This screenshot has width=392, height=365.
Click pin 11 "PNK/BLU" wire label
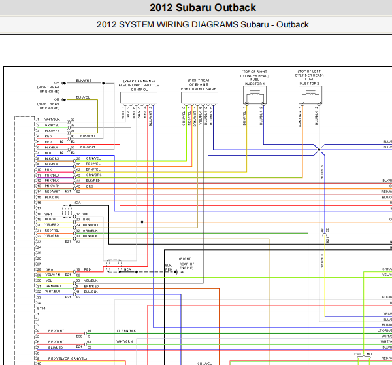pyautogui.click(x=52, y=175)
